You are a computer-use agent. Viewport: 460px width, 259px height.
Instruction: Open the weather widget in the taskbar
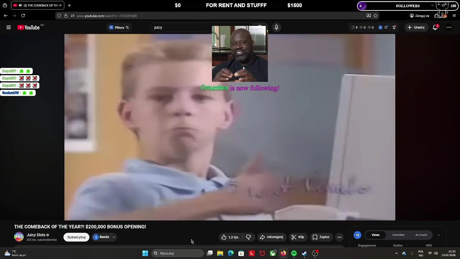(14, 253)
